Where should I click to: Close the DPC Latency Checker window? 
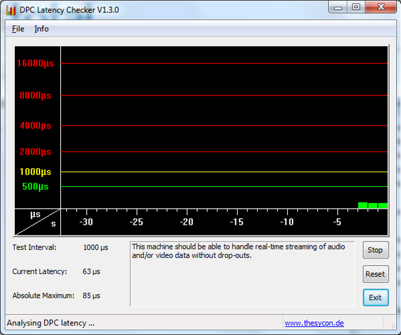pyautogui.click(x=380, y=7)
